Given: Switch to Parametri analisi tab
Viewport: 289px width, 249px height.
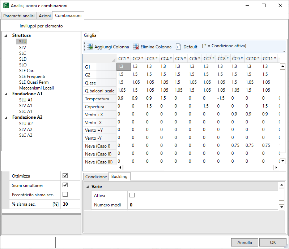Looking at the screenshot, I should tap(19, 16).
